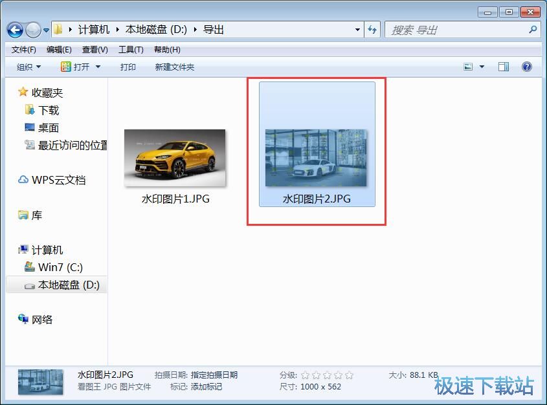Toggle the preview pane icon
Viewport: 547px width, 405px height.
click(504, 67)
